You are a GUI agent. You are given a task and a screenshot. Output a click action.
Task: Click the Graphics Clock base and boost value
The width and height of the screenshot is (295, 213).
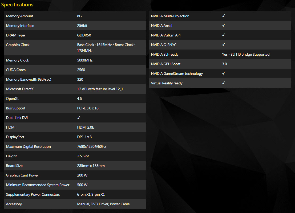[106, 47]
